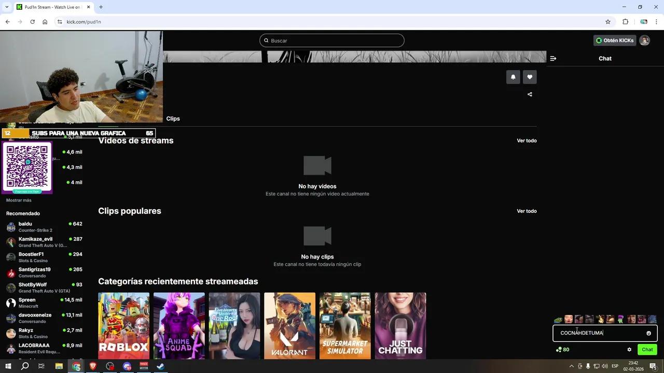Screen dimensions: 664x373
Task: Open the clock showing 23:42
Action: click(x=633, y=366)
